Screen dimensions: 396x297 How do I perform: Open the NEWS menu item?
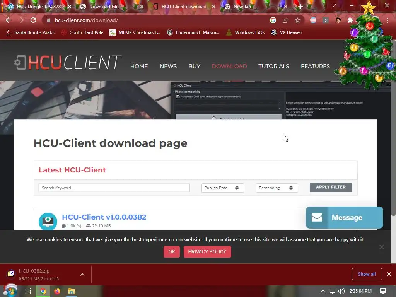(x=168, y=66)
